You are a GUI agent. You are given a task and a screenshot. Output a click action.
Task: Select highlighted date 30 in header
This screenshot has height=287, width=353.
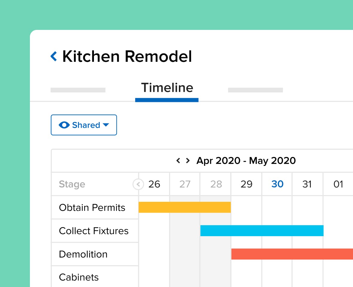277,184
